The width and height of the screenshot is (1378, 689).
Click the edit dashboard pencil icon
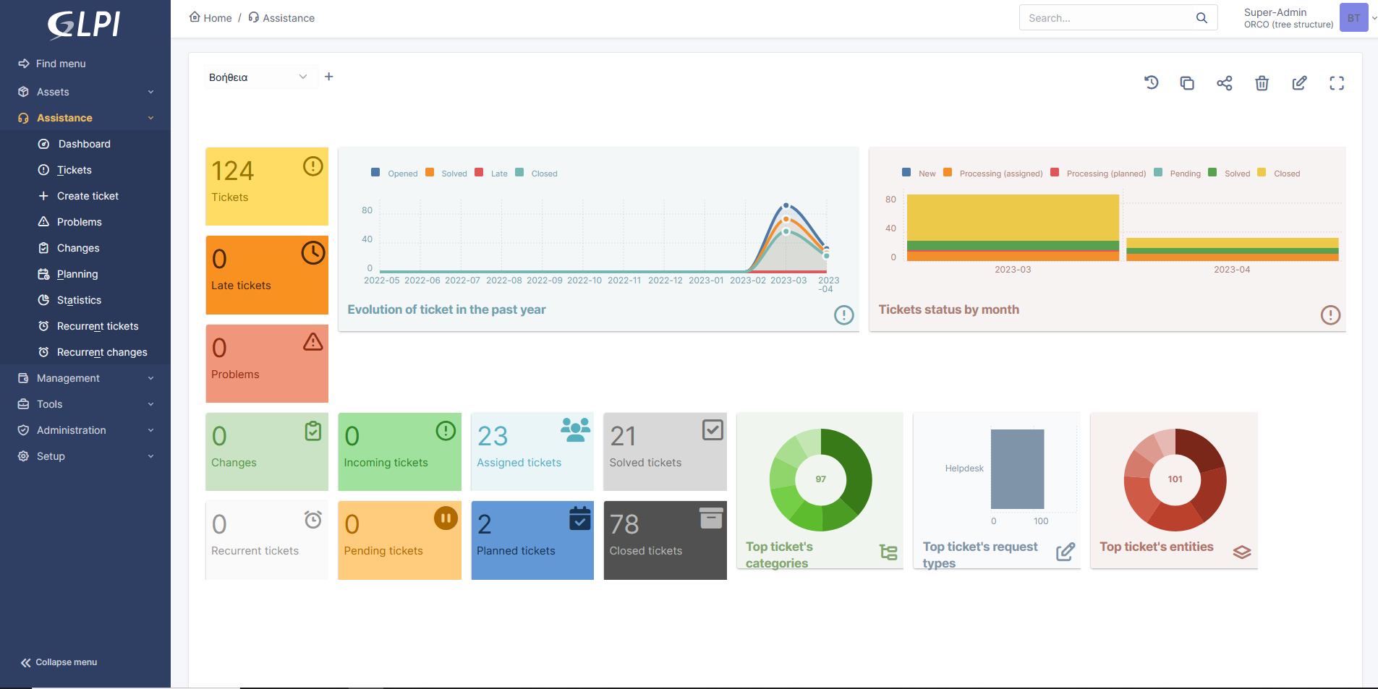coord(1299,83)
